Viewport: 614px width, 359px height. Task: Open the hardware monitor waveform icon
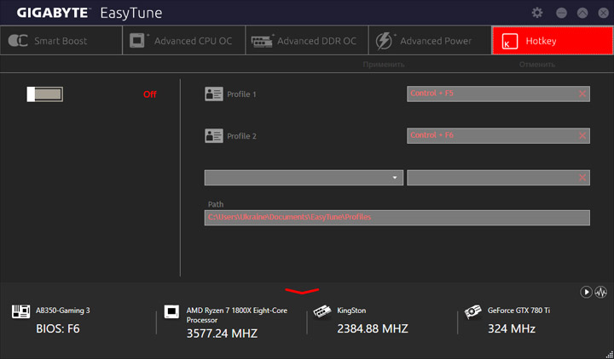coord(600,292)
